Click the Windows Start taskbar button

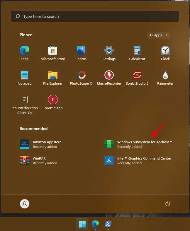(x=82, y=224)
